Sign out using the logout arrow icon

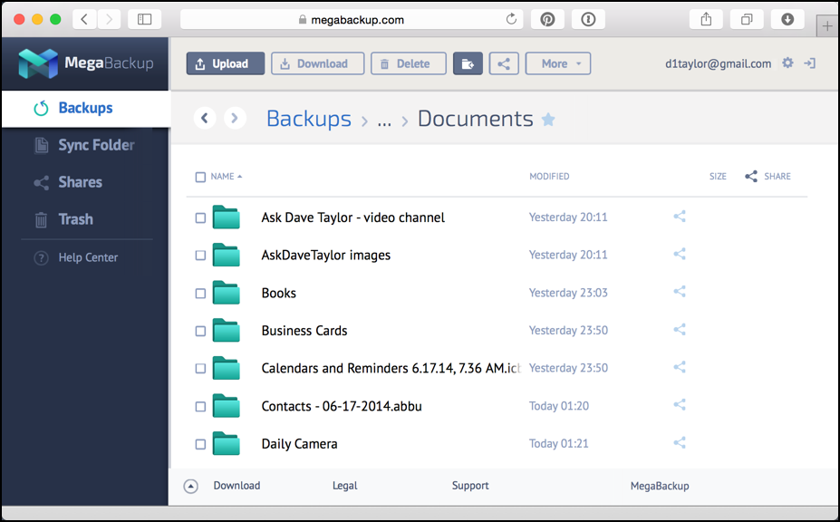(x=809, y=63)
